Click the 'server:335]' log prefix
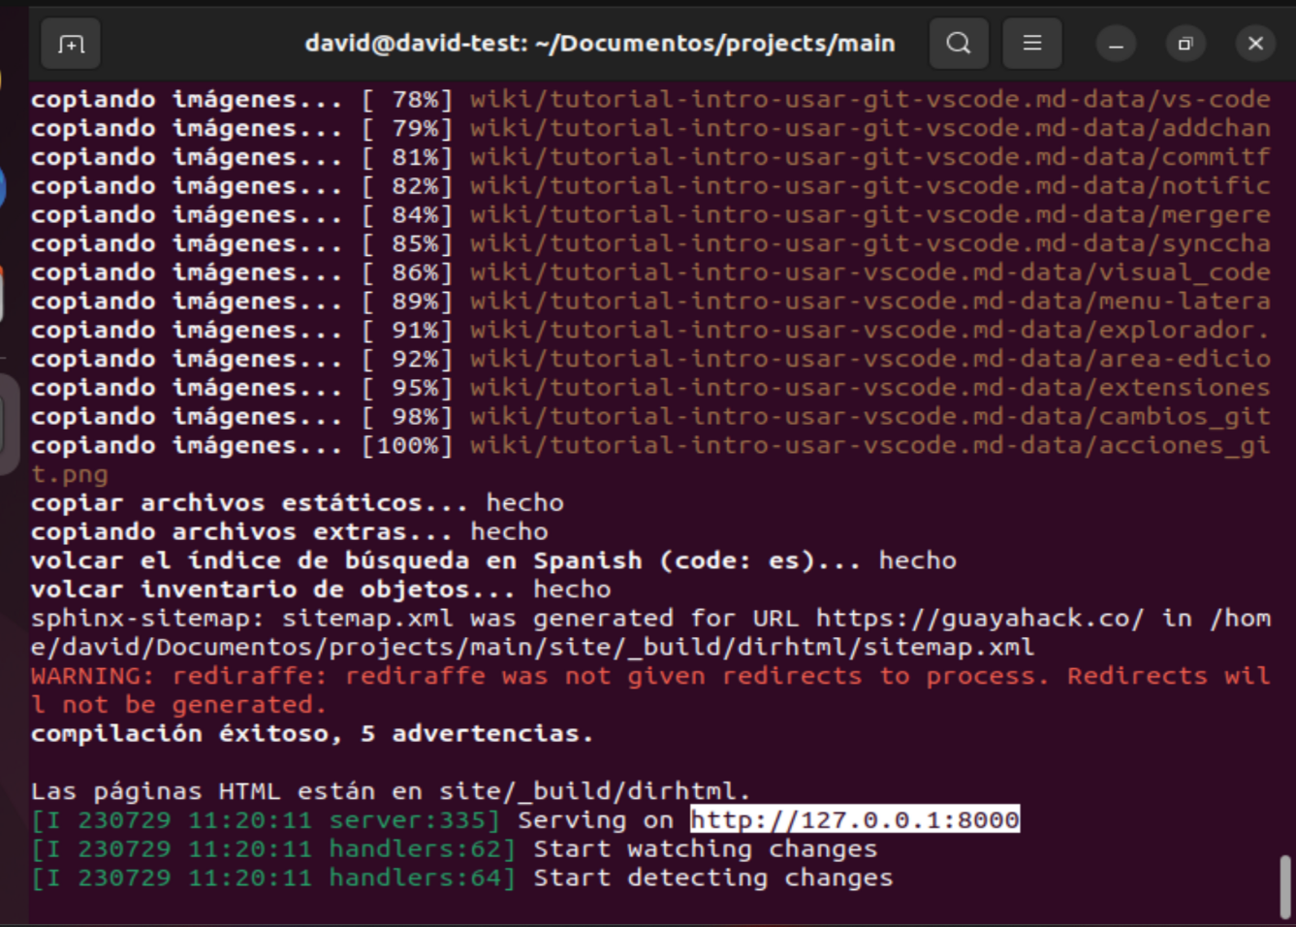The image size is (1296, 927). pos(414,820)
